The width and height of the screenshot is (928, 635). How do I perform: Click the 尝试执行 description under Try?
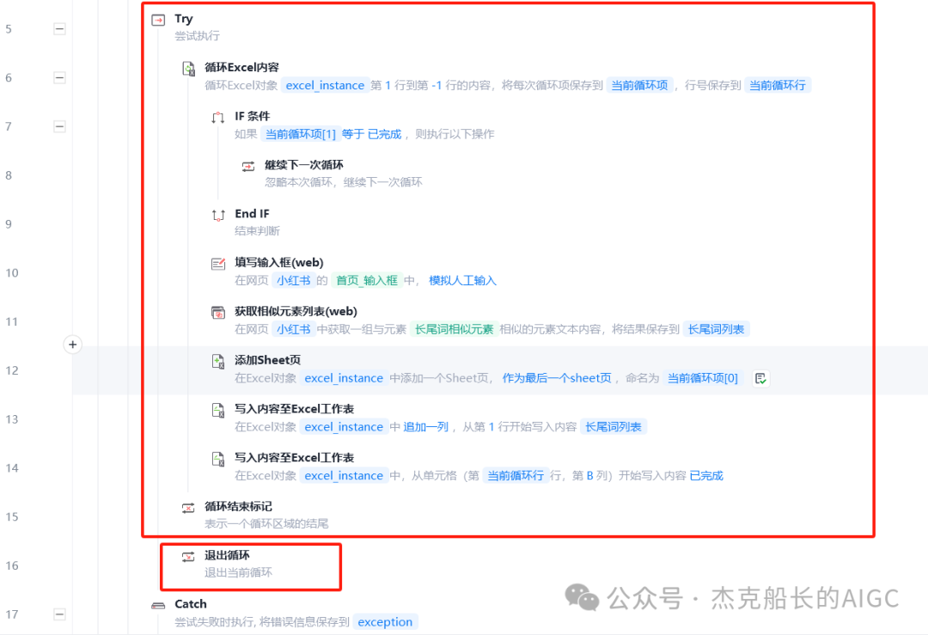click(197, 36)
